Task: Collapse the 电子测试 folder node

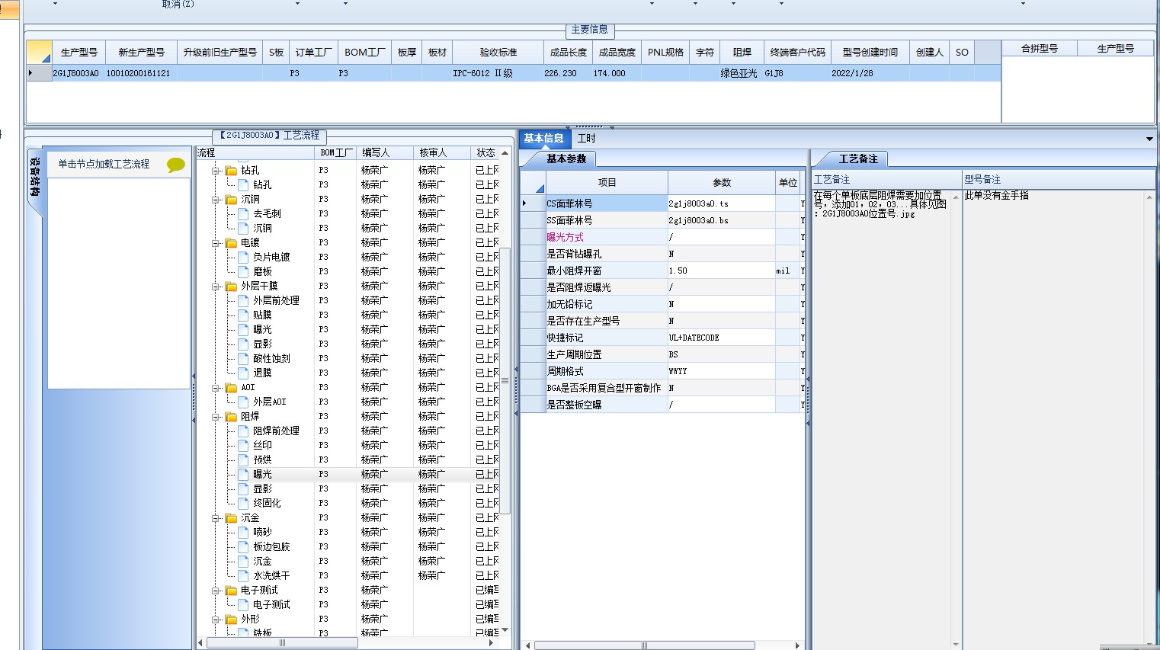Action: (x=216, y=591)
